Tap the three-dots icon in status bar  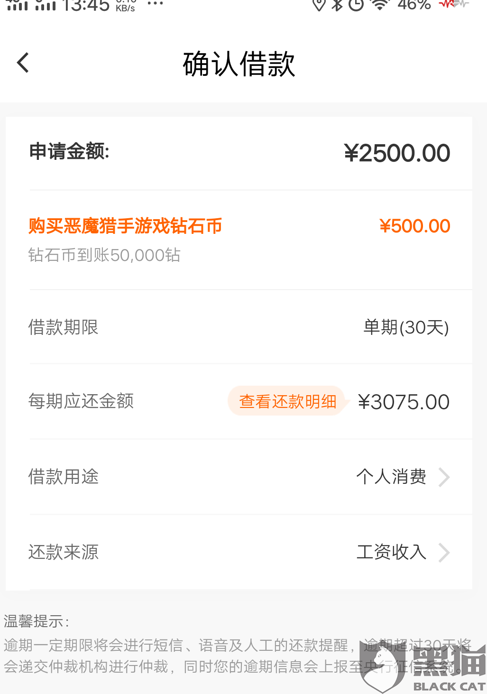click(155, 4)
